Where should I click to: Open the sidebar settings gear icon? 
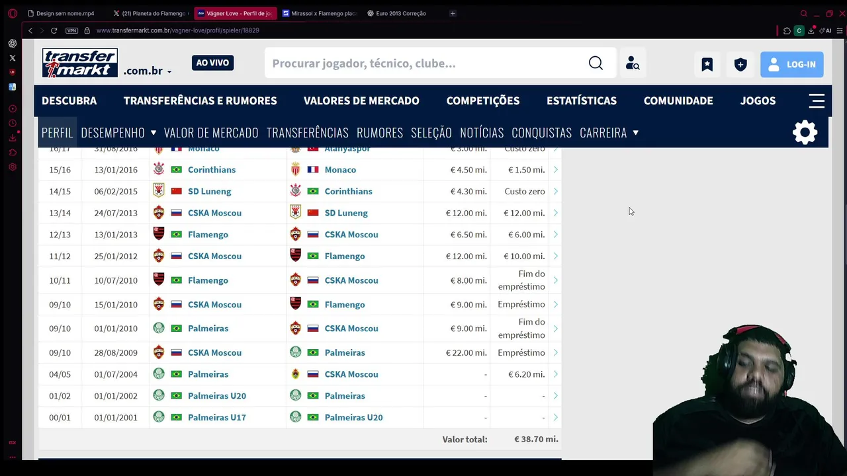tap(13, 167)
